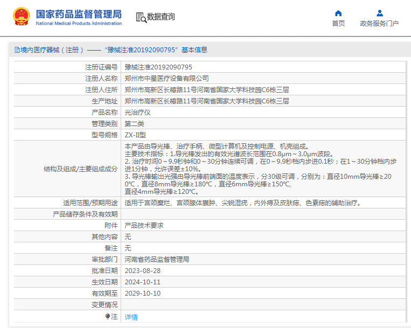Select effective date 2024-10-11
The width and height of the screenshot is (411, 328).
click(x=143, y=282)
